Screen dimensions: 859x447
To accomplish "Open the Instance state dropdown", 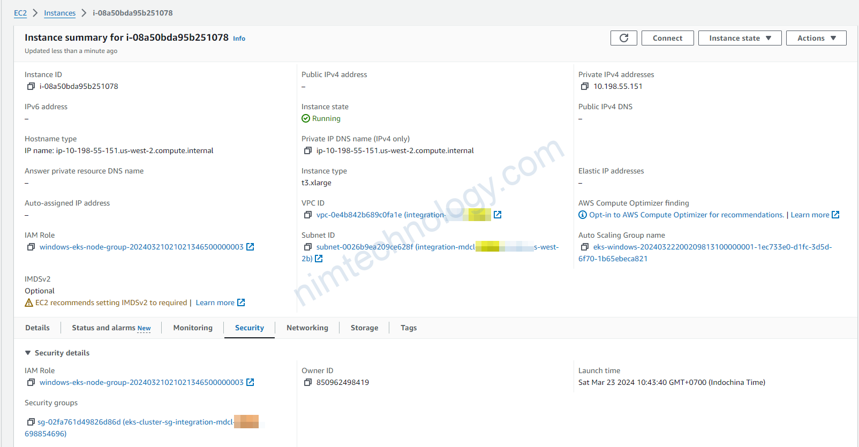I will [x=740, y=38].
